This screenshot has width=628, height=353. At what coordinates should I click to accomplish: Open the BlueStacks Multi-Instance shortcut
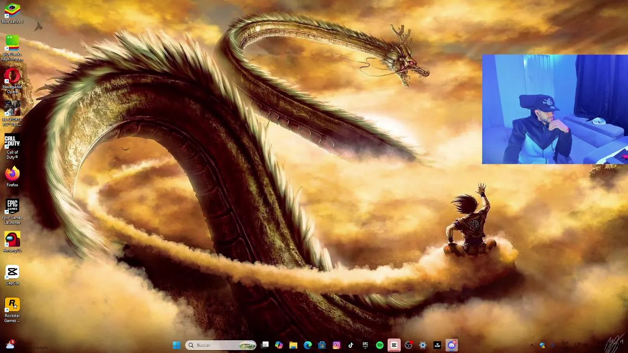point(12,48)
